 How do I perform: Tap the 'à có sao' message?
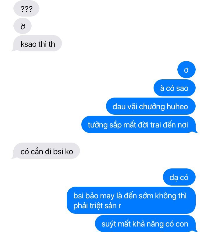point(174,88)
